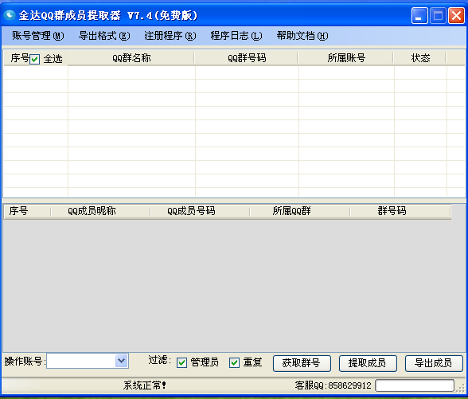468x399 pixels.
Task: Click the lower table 序号 column header
Action: pyautogui.click(x=27, y=211)
